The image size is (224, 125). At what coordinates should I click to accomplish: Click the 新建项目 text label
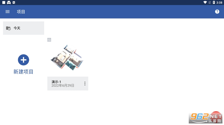point(23,72)
